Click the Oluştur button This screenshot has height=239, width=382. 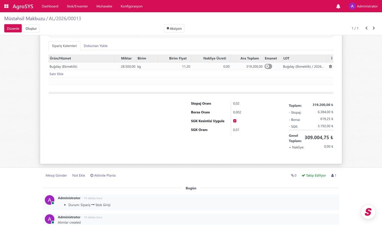point(31,28)
